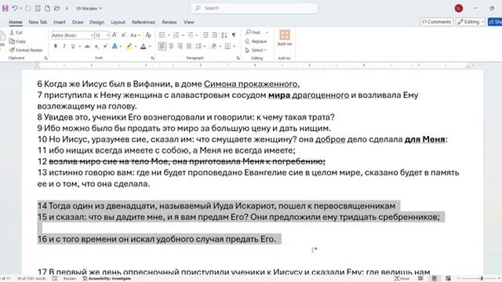The image size is (502, 282).
Task: Copy the selected text
Action: [x=17, y=42]
